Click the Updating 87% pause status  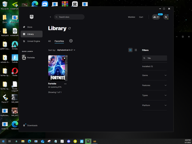click(55, 87)
